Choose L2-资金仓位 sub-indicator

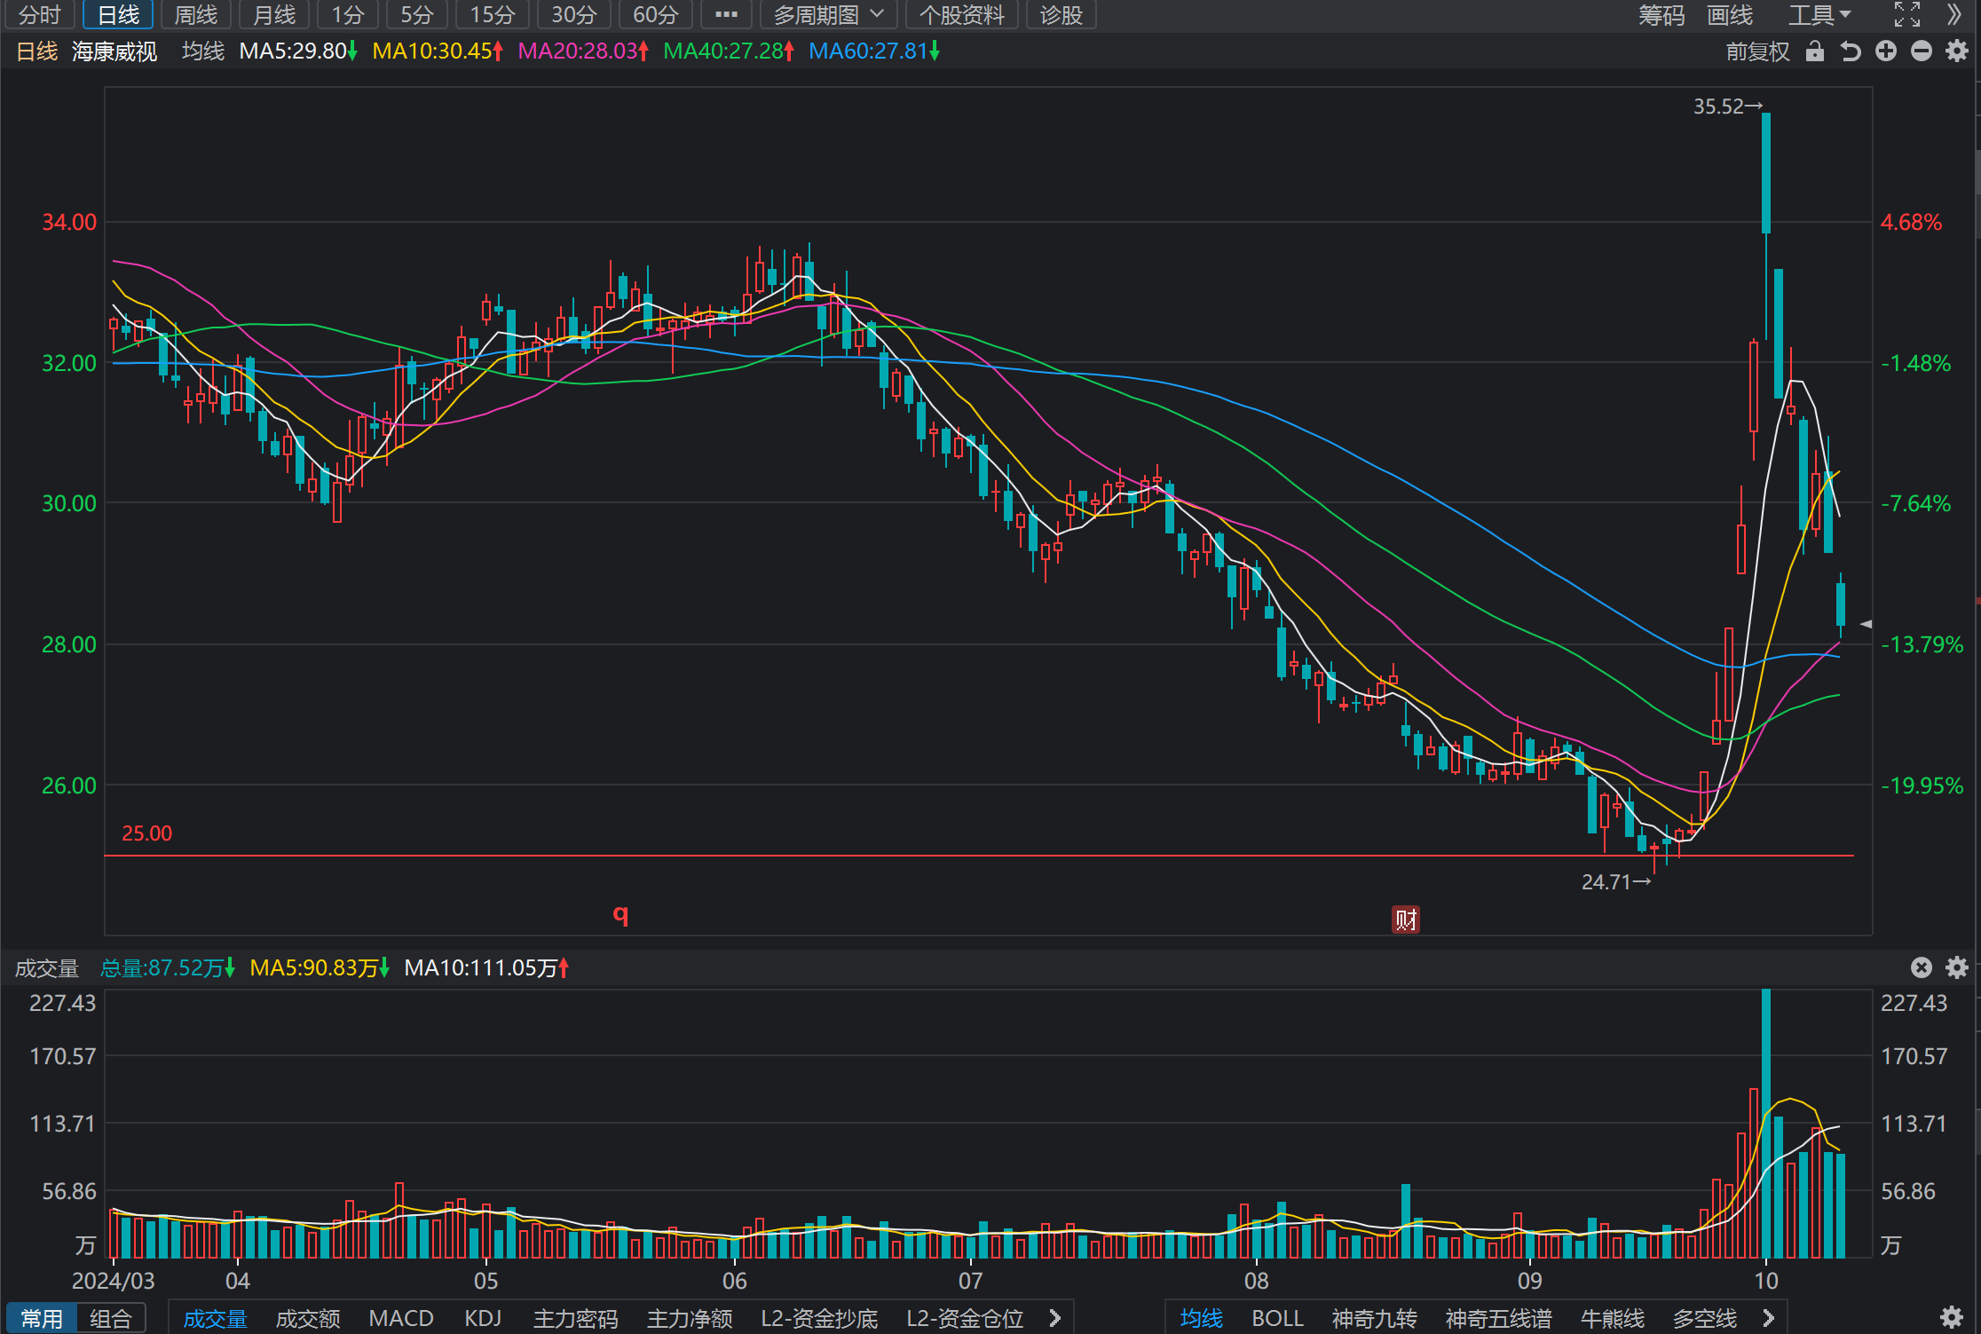click(965, 1318)
